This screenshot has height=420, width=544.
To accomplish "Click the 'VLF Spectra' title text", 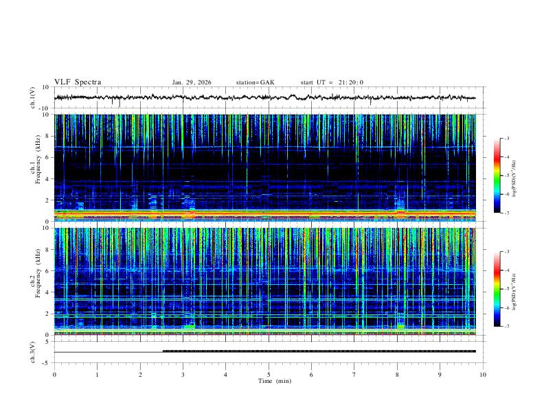I will tap(78, 82).
